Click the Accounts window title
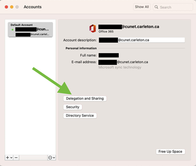 coord(32,7)
